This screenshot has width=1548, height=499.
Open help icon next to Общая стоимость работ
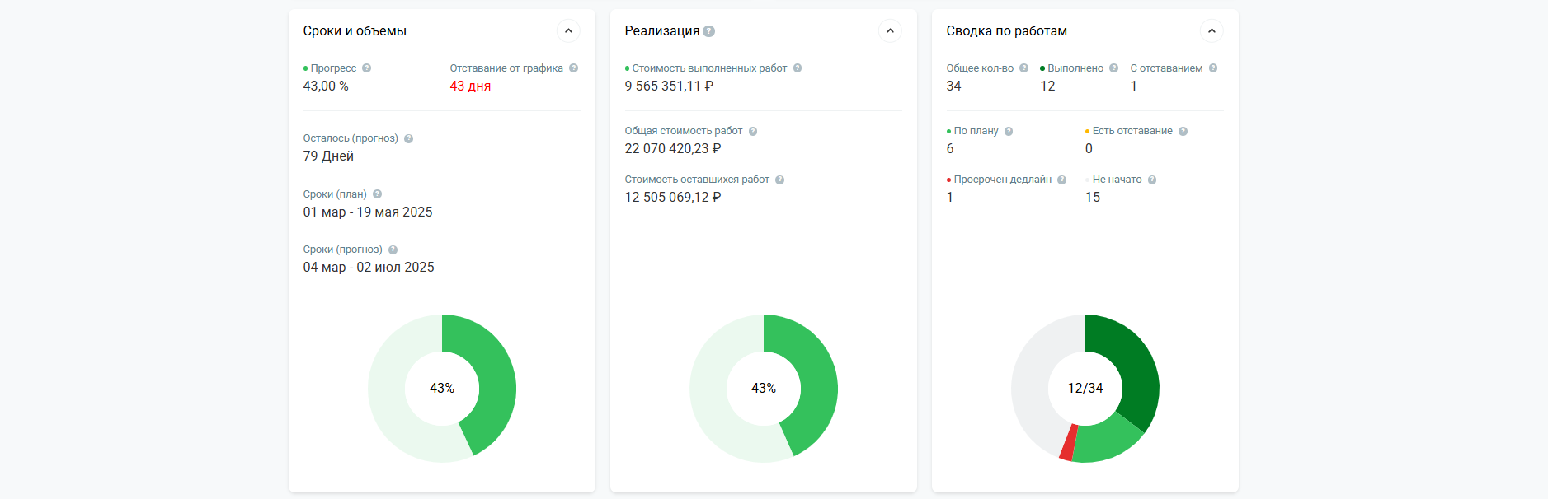click(x=753, y=131)
